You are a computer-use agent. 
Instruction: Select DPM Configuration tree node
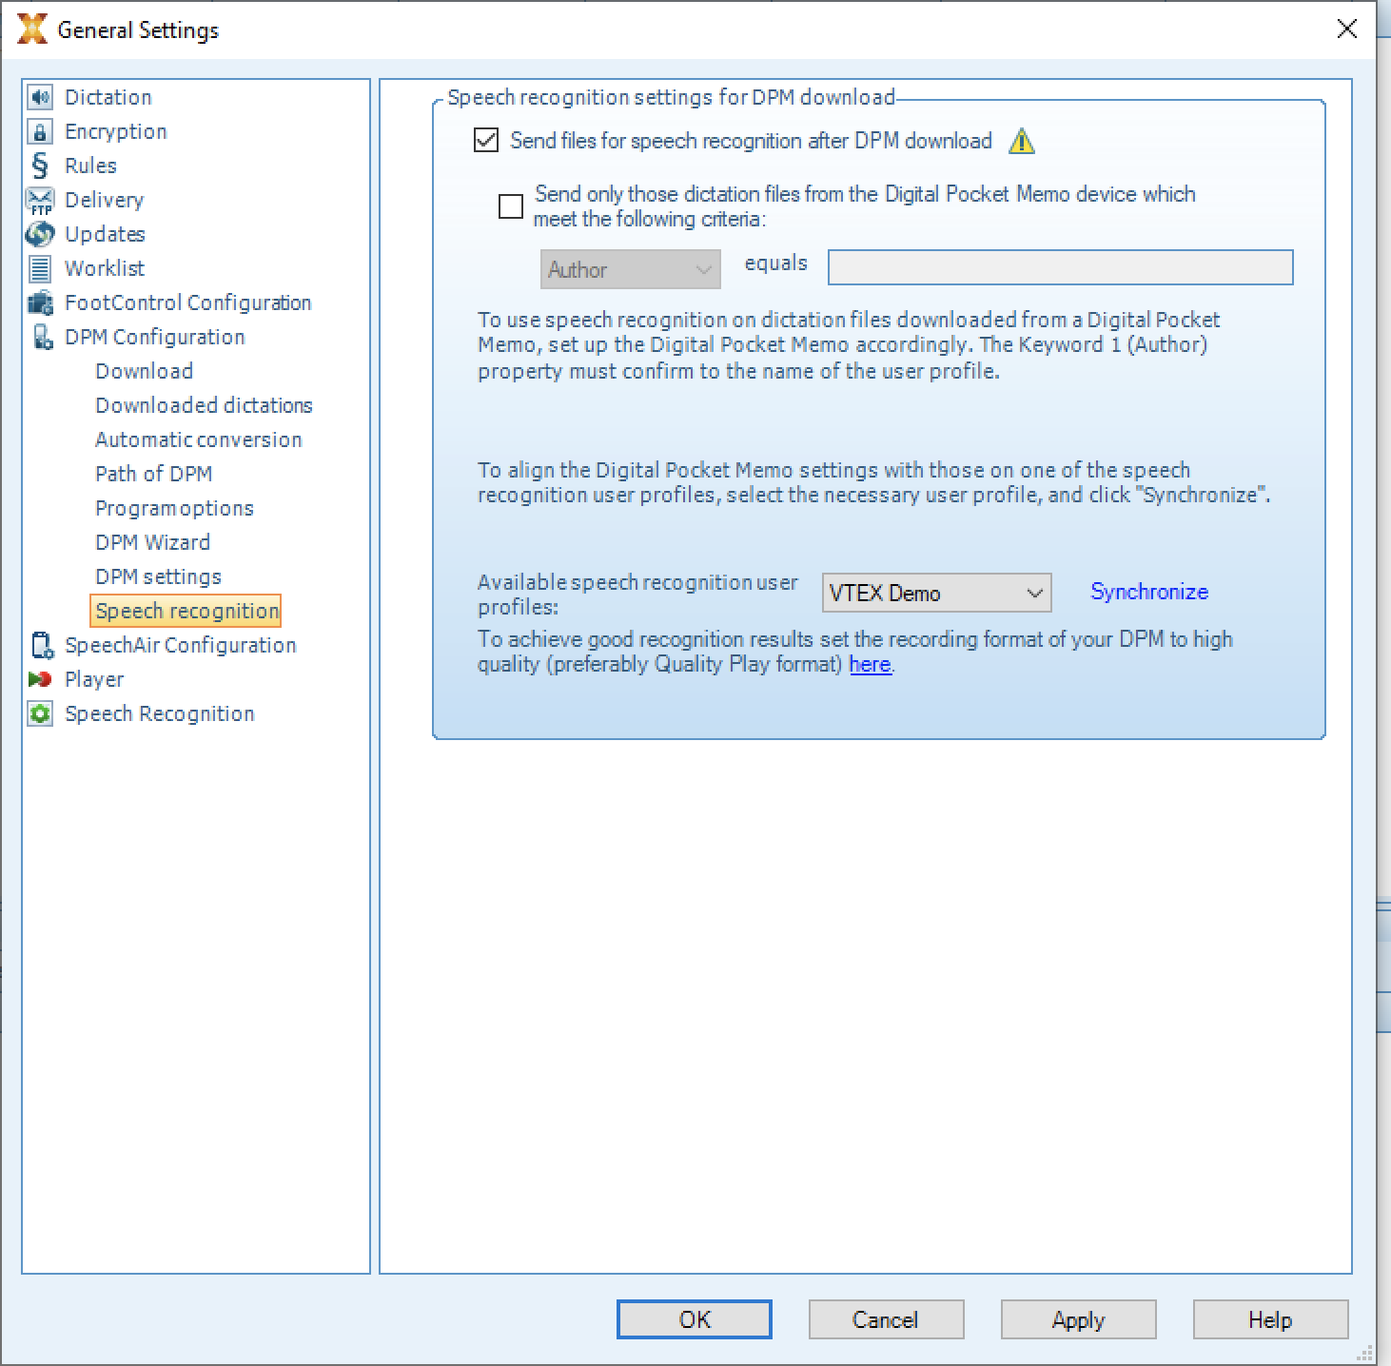point(154,337)
